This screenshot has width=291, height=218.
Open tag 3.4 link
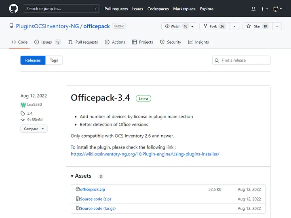coord(30,113)
